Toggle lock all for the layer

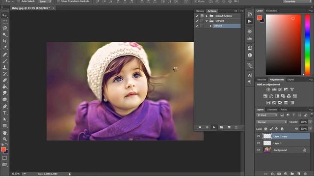tap(282, 129)
